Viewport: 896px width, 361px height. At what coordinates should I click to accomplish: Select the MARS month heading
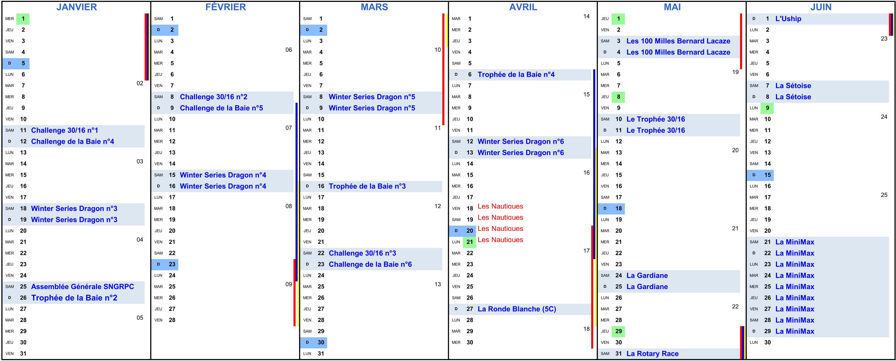(x=374, y=7)
